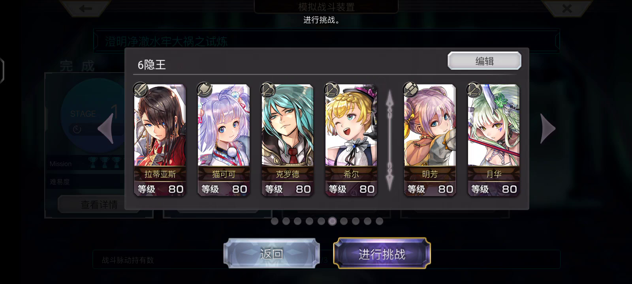Close the screen with the top-right X icon
632x284 pixels.
pos(567,8)
